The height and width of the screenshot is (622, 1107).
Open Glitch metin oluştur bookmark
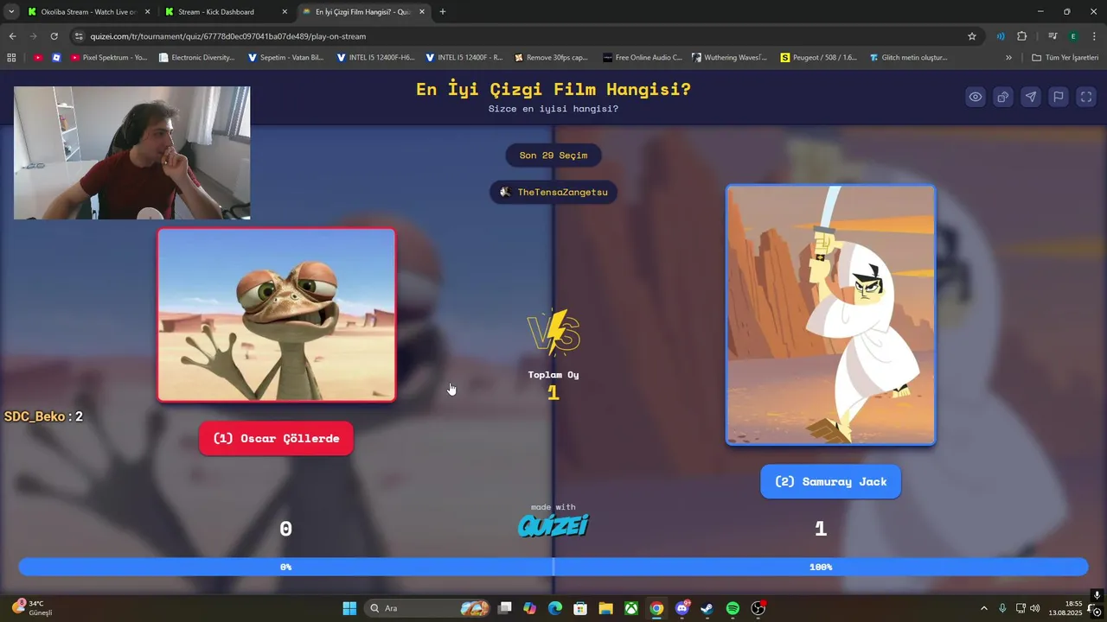[x=908, y=58]
